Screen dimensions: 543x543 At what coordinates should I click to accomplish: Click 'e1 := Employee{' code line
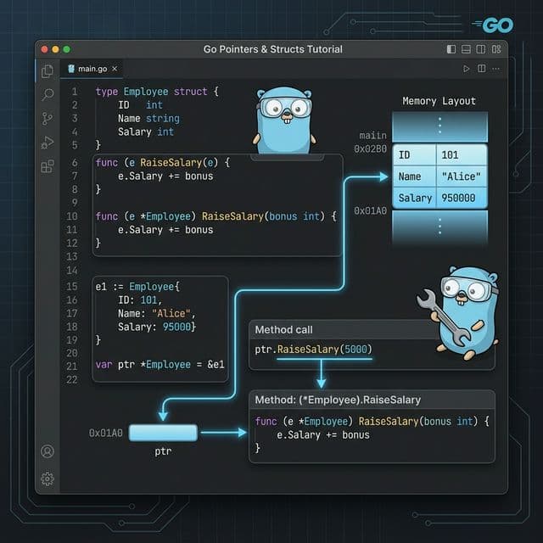[x=137, y=287]
